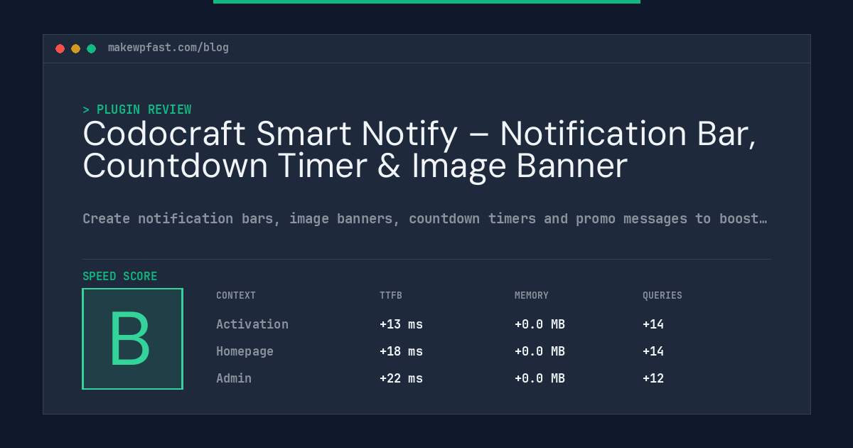Image resolution: width=853 pixels, height=448 pixels.
Task: Click the red close dot in window header
Action: point(60,48)
